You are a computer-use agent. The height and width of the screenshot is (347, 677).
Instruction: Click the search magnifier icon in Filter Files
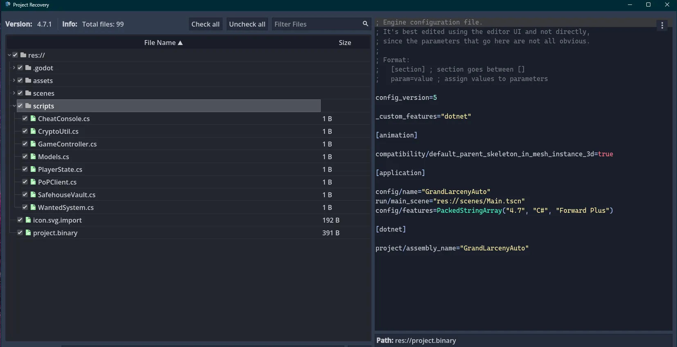point(365,24)
